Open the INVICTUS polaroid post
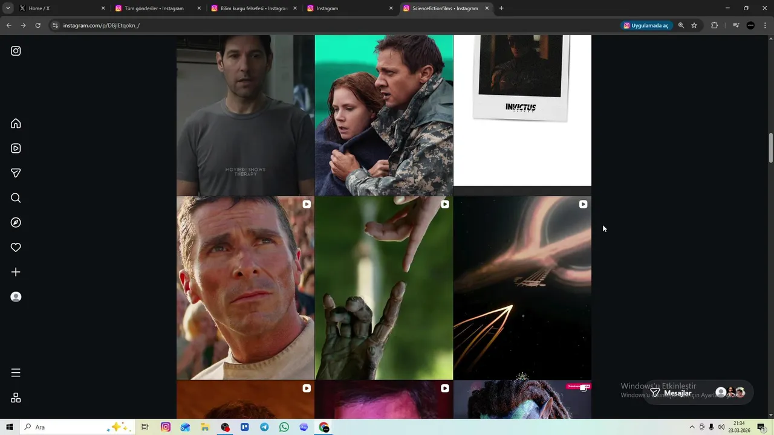 tap(522, 110)
